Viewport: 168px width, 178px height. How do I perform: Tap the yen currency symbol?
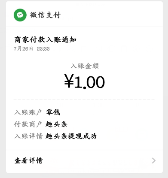pyautogui.click(x=69, y=81)
